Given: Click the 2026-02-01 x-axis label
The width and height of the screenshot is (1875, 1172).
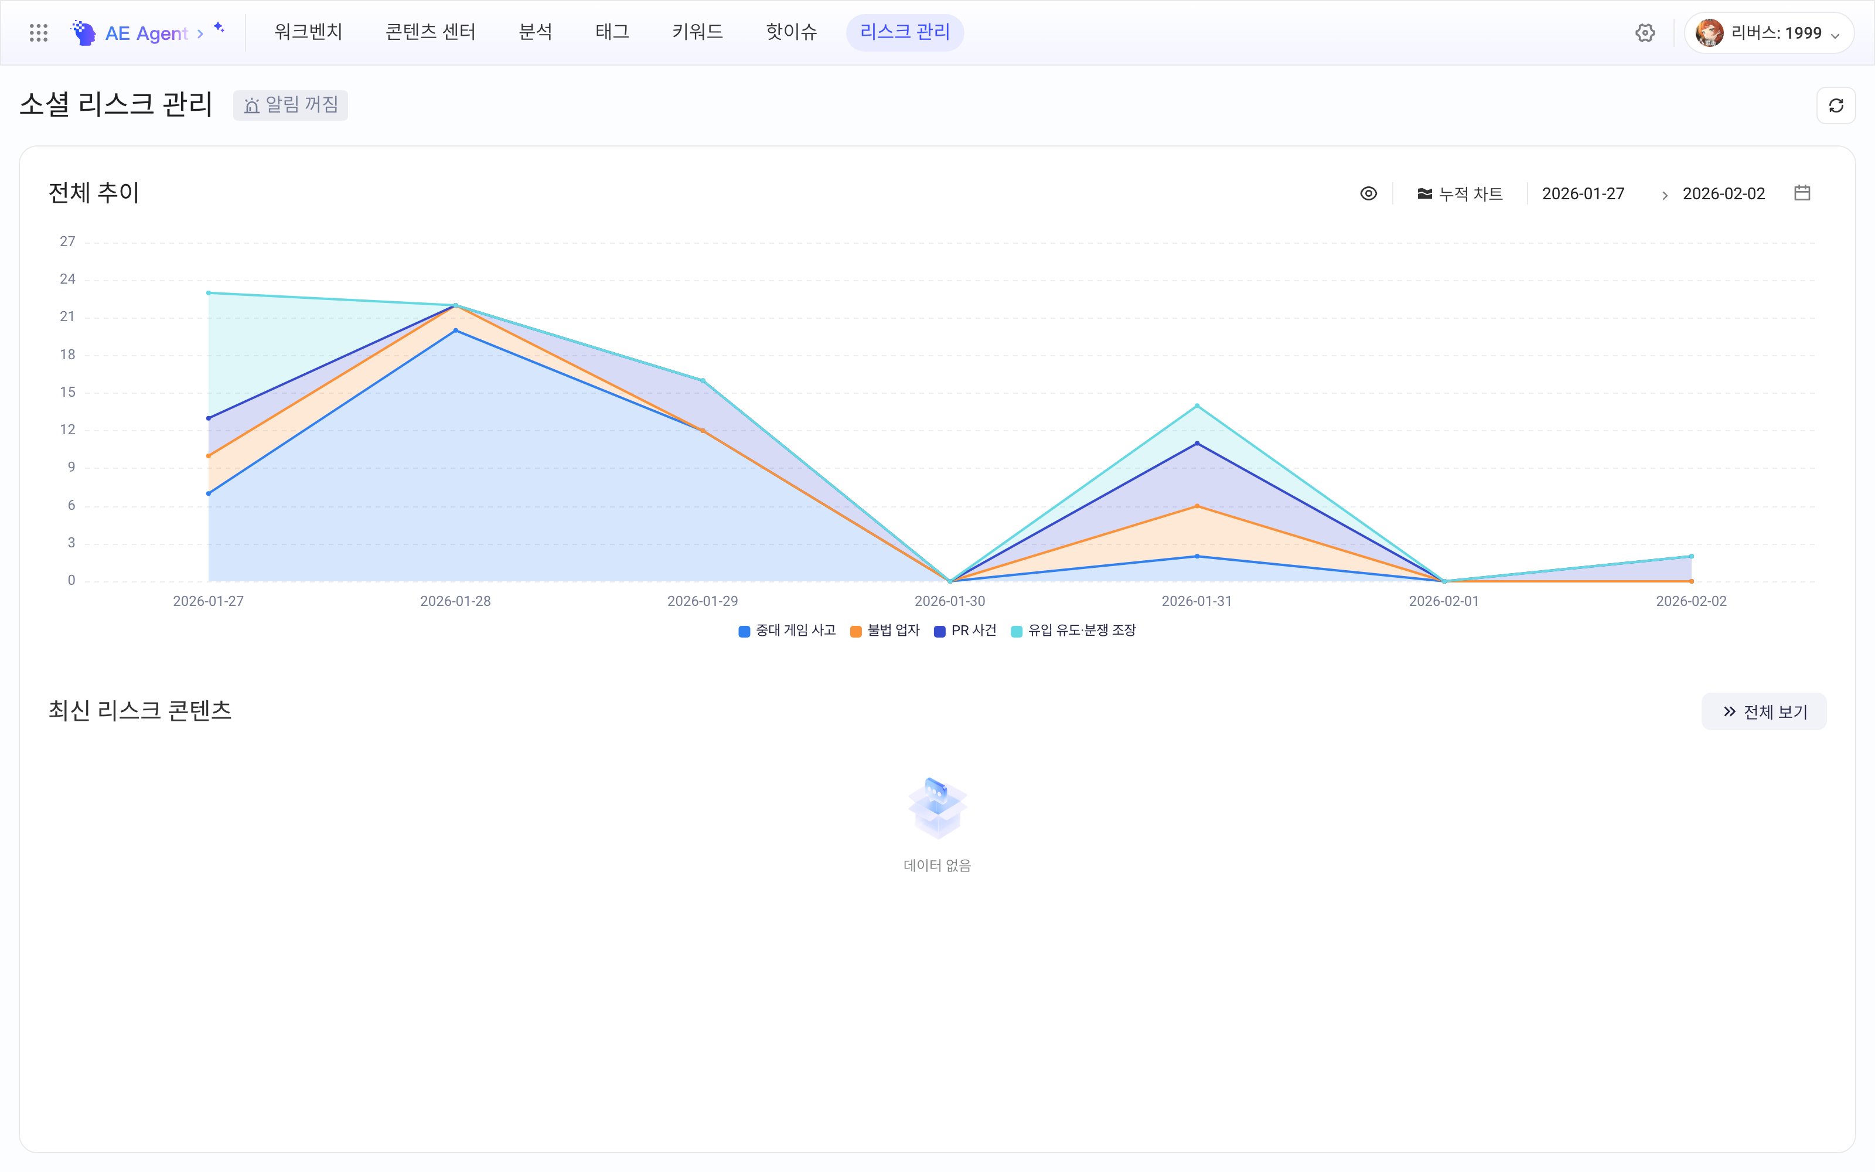Looking at the screenshot, I should tap(1443, 601).
